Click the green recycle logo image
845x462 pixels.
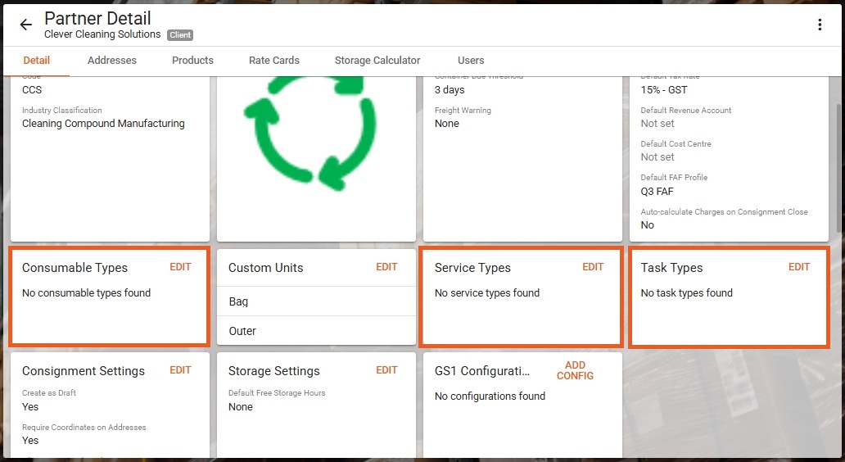[310, 132]
